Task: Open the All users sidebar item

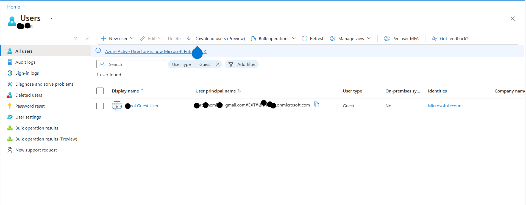Action: click(x=46, y=51)
